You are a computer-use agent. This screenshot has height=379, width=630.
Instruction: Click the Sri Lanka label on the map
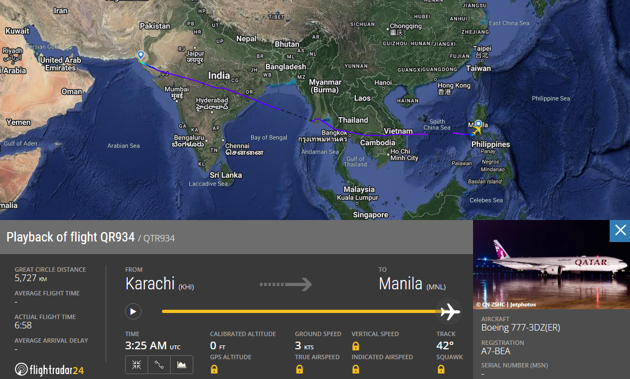pyautogui.click(x=226, y=175)
